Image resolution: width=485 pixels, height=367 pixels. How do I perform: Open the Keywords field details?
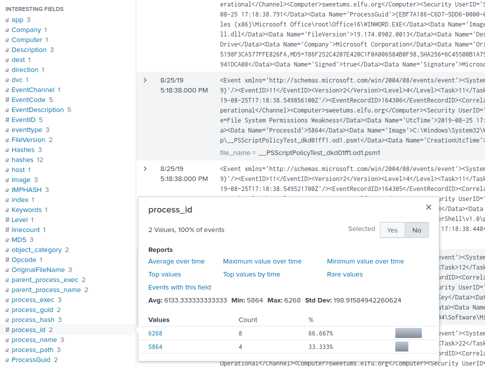tap(27, 209)
